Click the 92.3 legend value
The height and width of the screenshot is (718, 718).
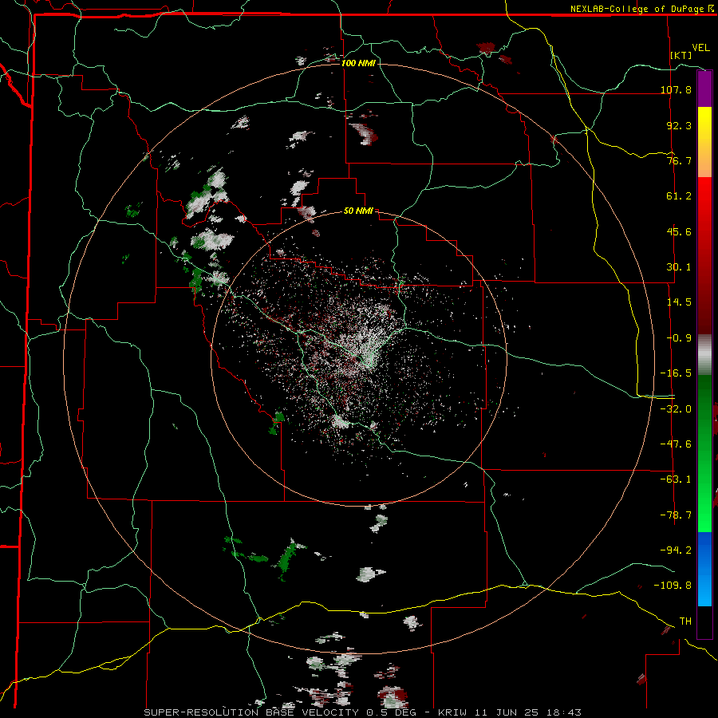(679, 125)
